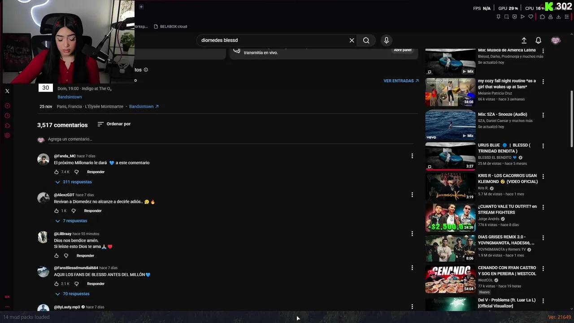Open options menu for @FansBlessdmundial684 comment

(412, 268)
